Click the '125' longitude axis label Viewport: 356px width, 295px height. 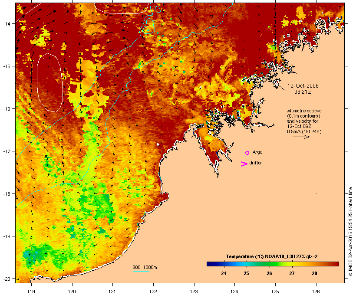[x=275, y=292]
